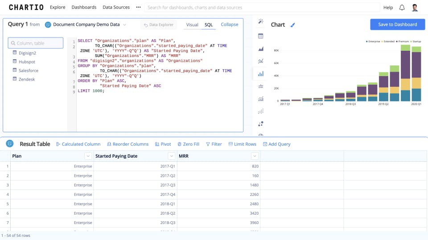Switch the query editor to SQL mode
The image size is (428, 240).
(209, 25)
